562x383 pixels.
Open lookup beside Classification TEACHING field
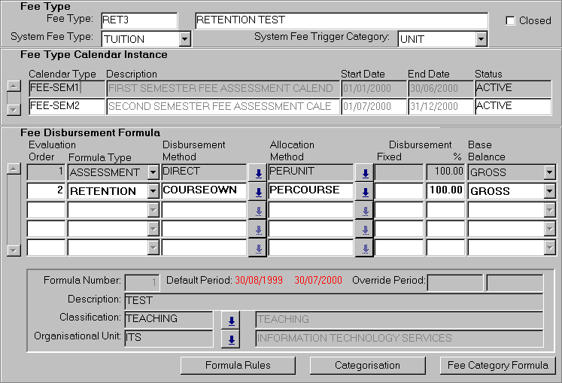(x=232, y=321)
